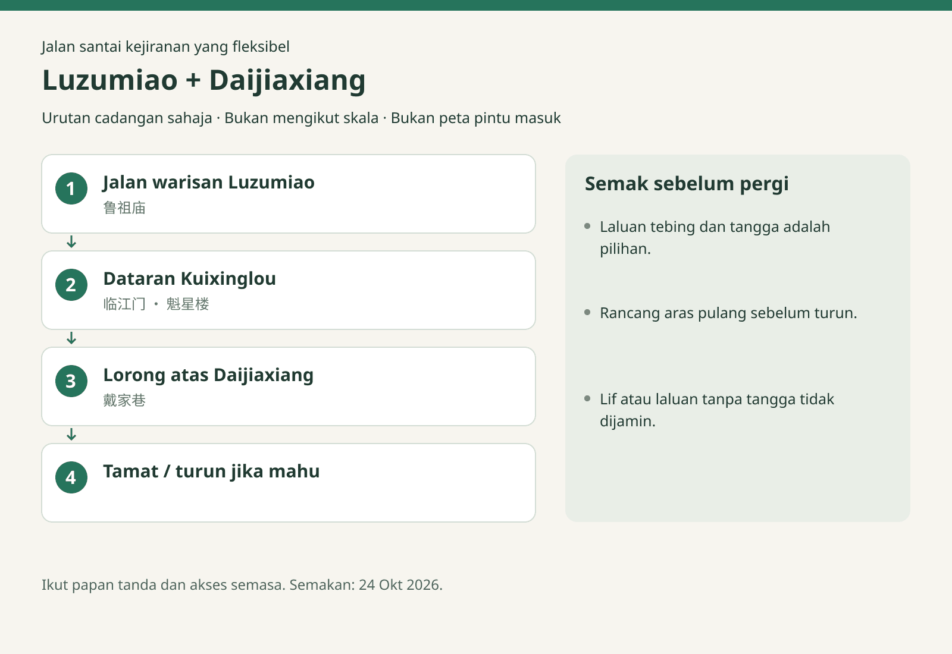The width and height of the screenshot is (952, 654).
Task: Click the Urutan cadangan sahaja disclaimer line
Action: coord(301,118)
